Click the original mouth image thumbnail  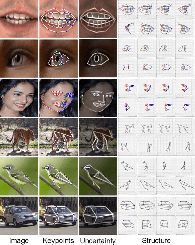click(19, 19)
